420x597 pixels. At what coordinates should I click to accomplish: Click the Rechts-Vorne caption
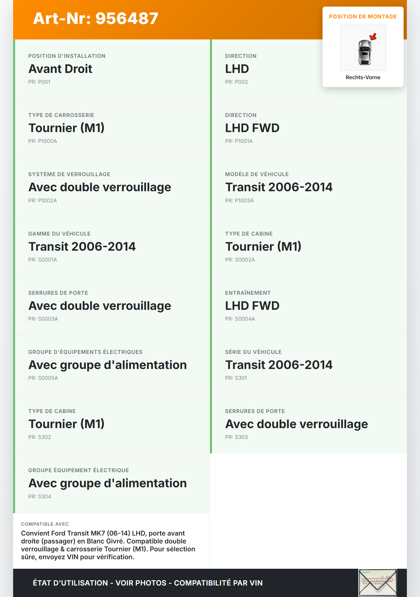coord(363,77)
